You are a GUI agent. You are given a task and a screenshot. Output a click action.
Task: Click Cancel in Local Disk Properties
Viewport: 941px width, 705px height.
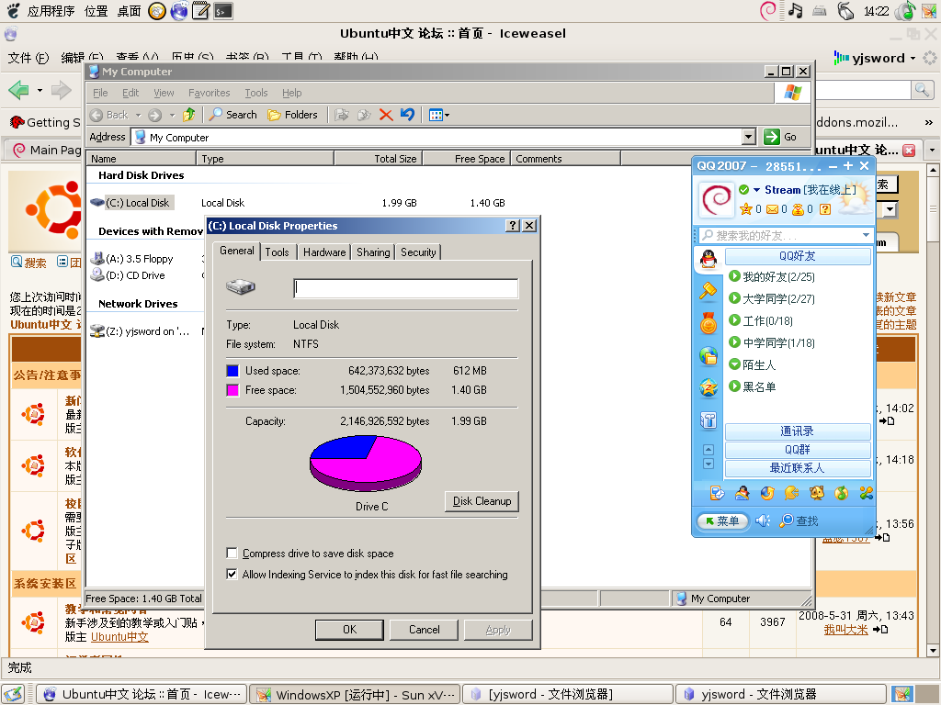[x=425, y=630]
